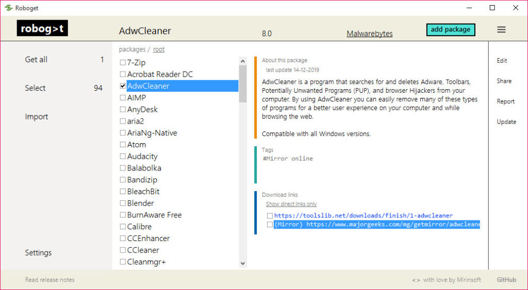Viewport: 528px width, 290px height.
Task: Click the root breadcrumb link
Action: click(x=159, y=49)
